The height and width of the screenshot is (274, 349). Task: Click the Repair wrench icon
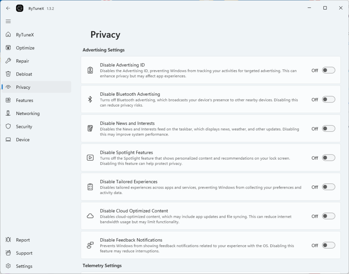pos(9,61)
